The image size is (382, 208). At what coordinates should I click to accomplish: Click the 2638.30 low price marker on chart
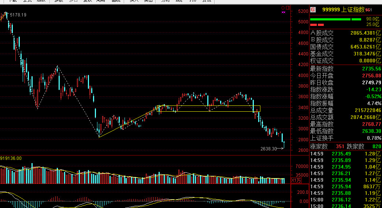point(268,149)
